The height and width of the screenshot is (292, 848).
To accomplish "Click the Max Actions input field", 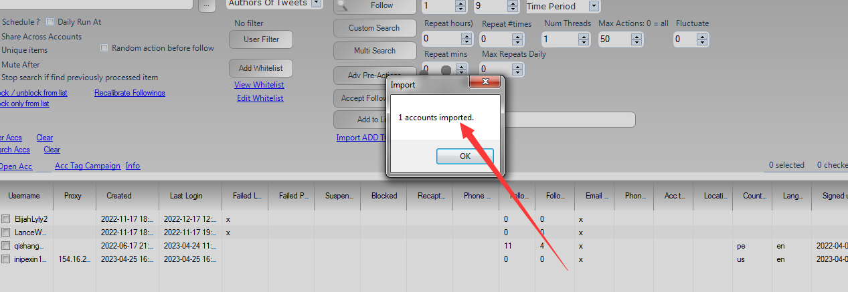I will click(x=615, y=39).
